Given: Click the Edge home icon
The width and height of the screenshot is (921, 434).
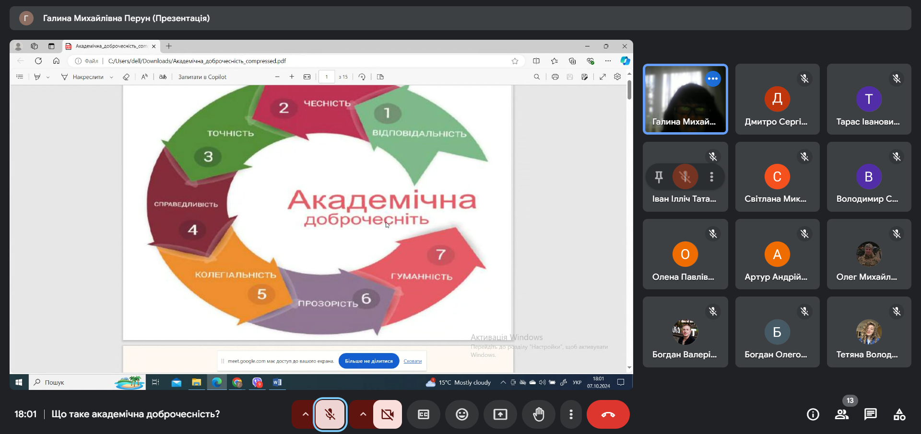Looking at the screenshot, I should tap(56, 61).
